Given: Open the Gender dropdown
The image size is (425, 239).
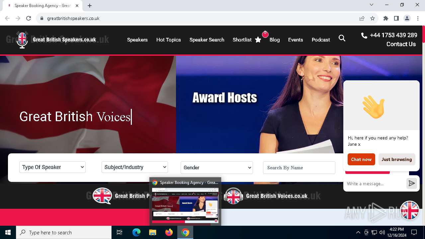Looking at the screenshot, I should point(217,167).
